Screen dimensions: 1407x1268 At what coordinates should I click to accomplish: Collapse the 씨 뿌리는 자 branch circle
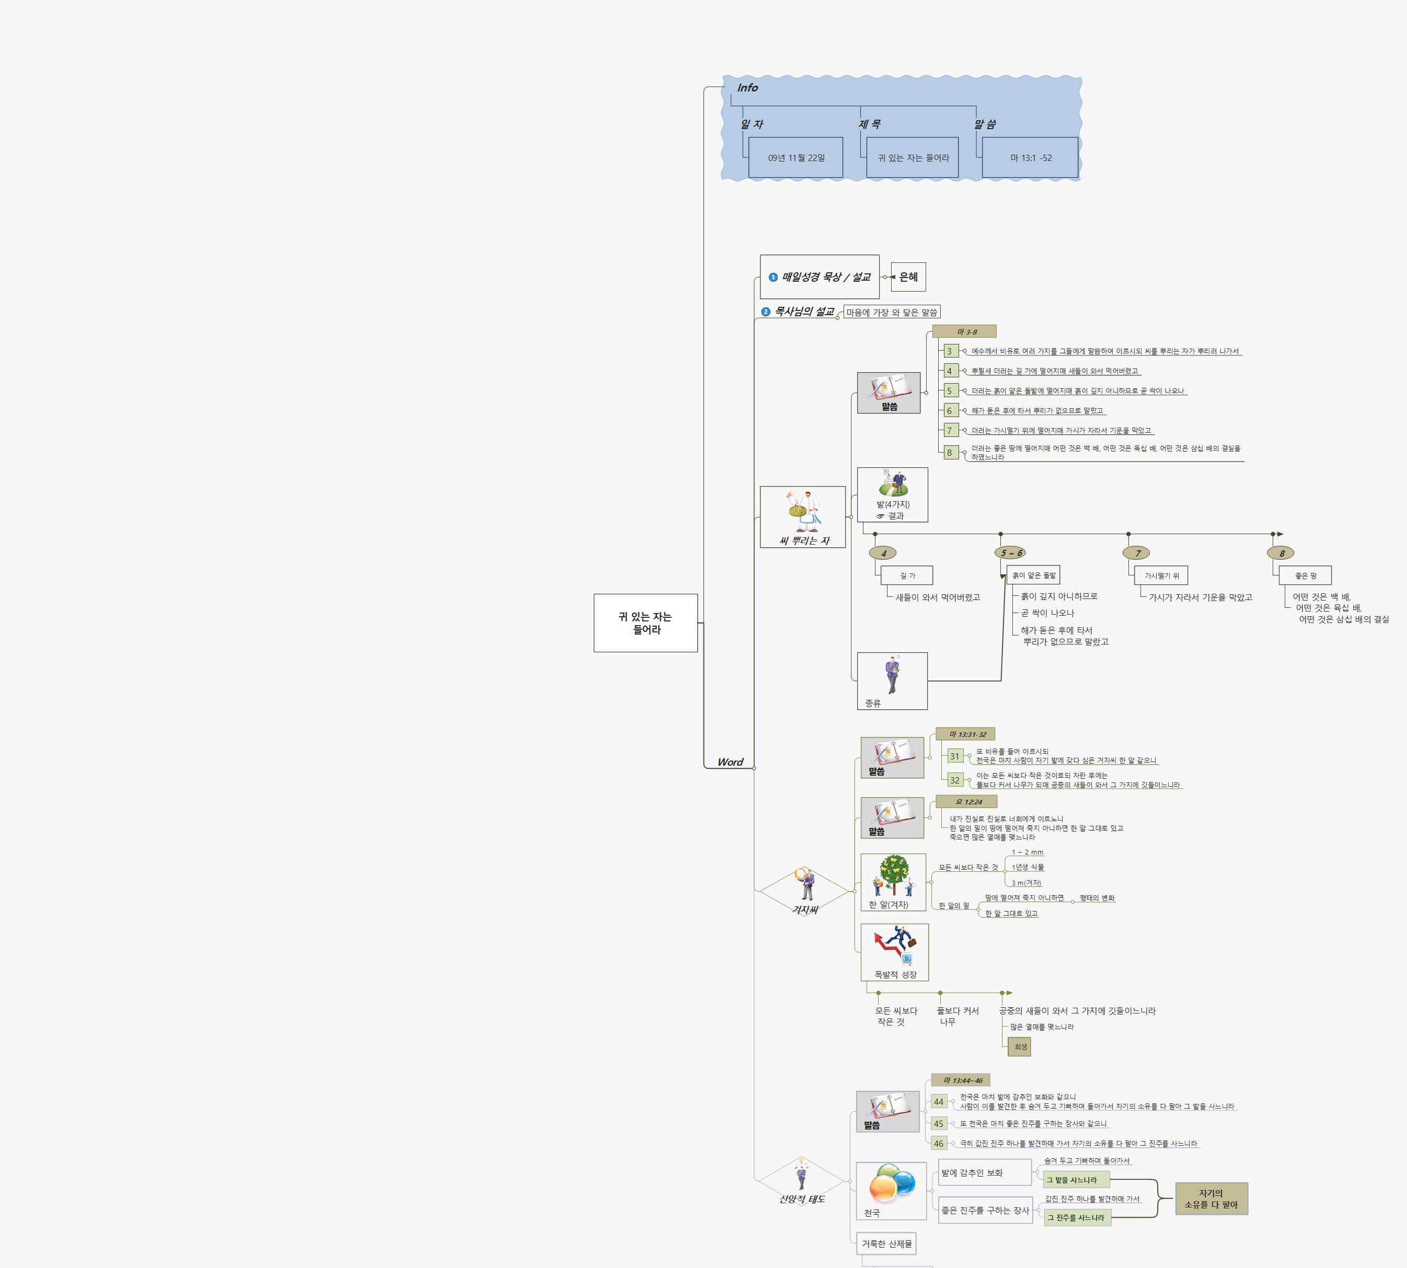pyautogui.click(x=850, y=517)
